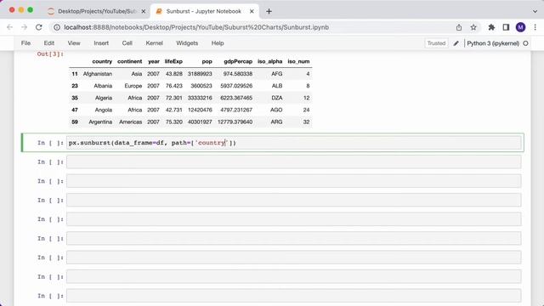544x306 pixels.
Task: Open the Help menu
Action: [218, 43]
